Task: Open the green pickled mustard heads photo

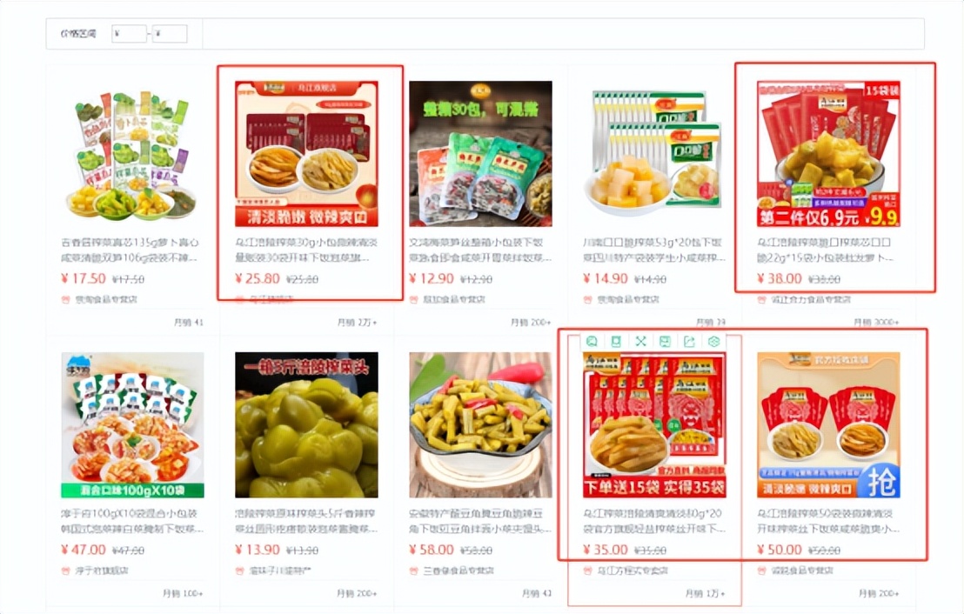Action: point(306,424)
